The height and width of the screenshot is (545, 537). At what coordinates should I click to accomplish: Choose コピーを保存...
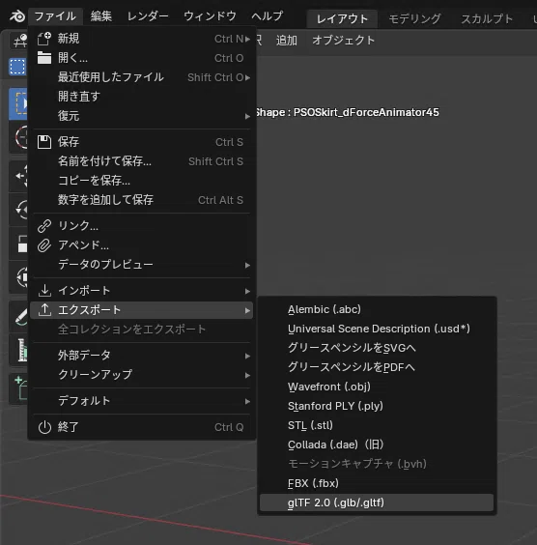tap(142, 181)
